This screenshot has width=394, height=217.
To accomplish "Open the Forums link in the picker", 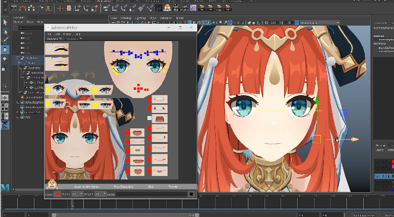I will 173,187.
